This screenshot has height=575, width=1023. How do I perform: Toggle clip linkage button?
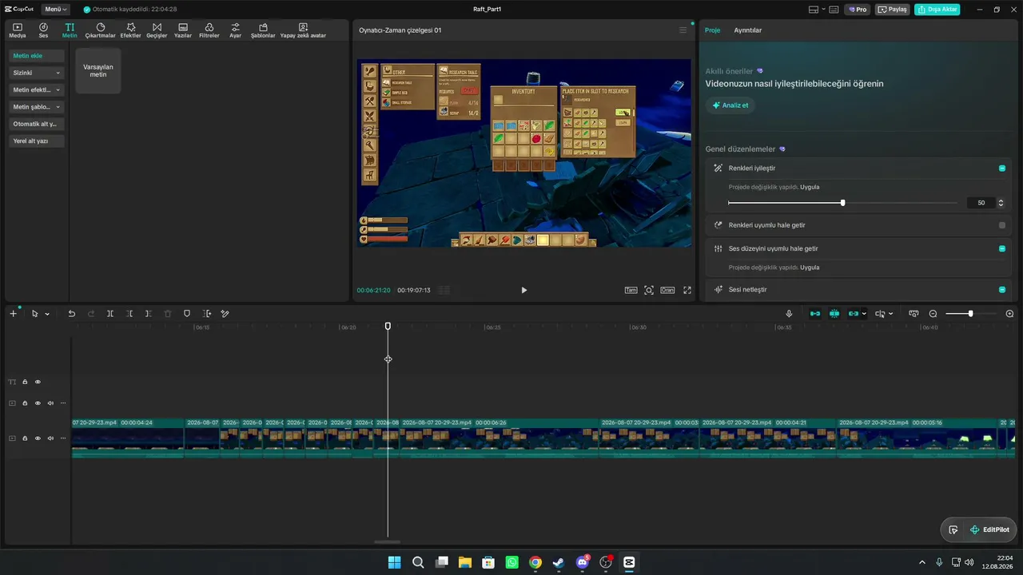(854, 314)
